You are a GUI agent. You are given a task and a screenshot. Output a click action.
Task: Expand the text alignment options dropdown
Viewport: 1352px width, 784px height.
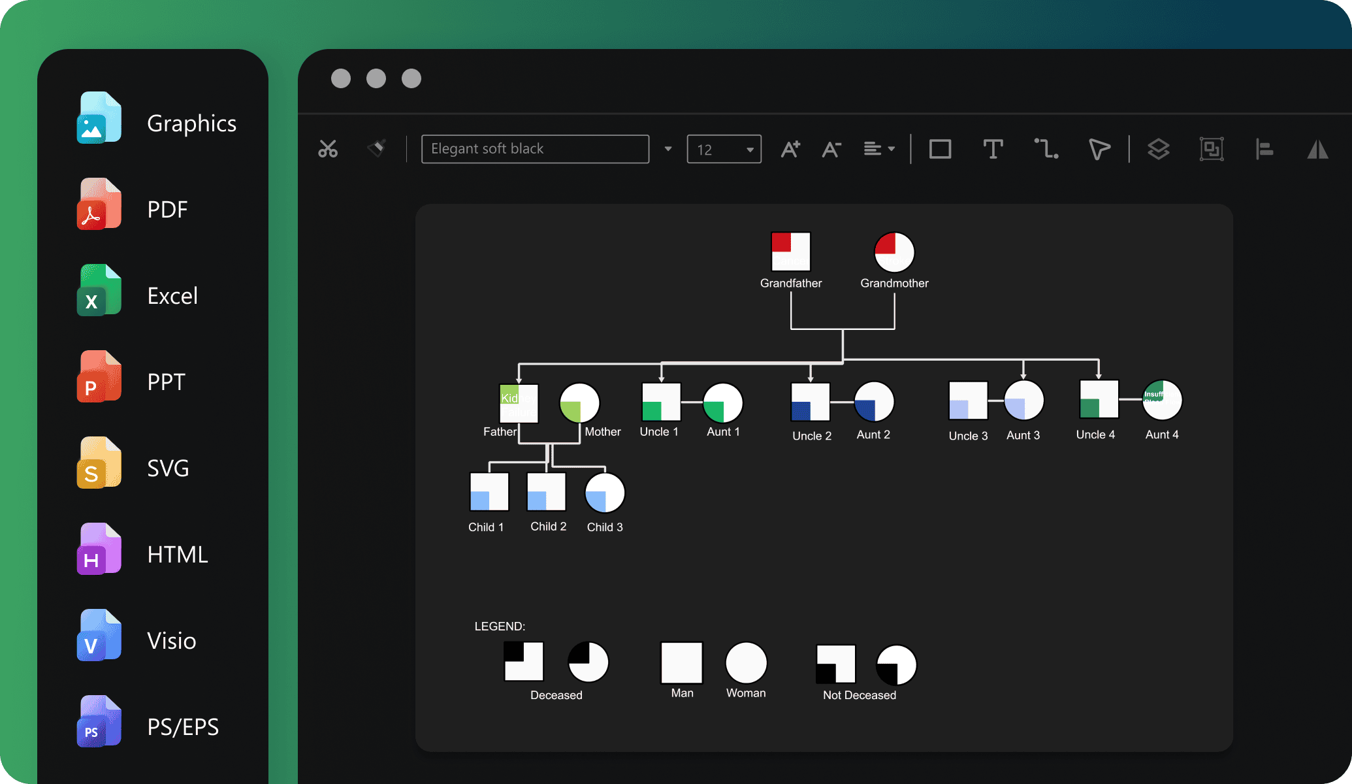(x=878, y=149)
